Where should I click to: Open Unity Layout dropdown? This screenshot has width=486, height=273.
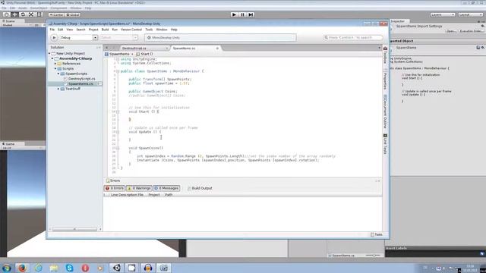pos(470,15)
